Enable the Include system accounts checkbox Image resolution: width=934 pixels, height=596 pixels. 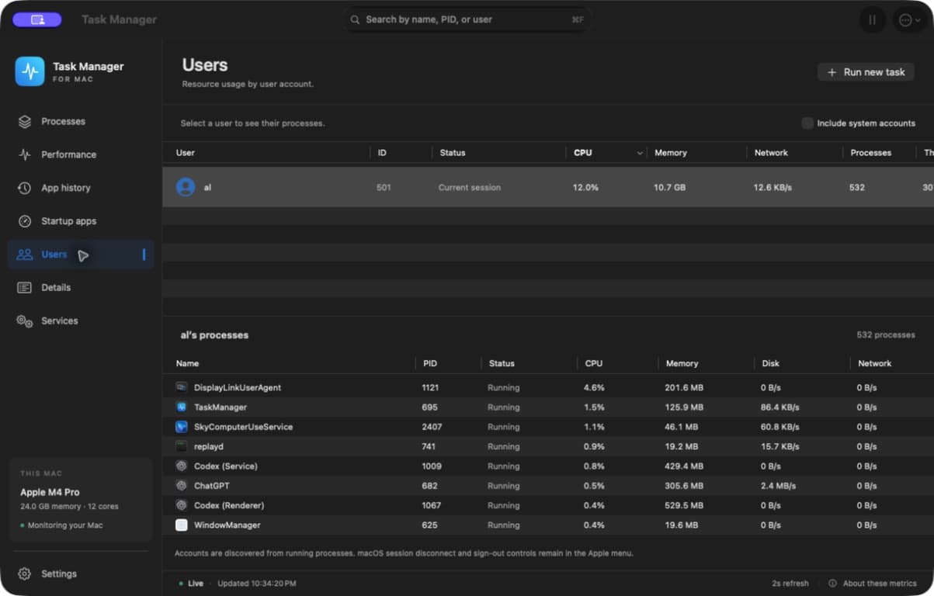pos(807,123)
